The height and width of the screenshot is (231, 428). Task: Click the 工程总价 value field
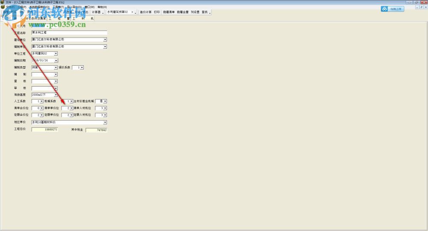click(x=45, y=130)
